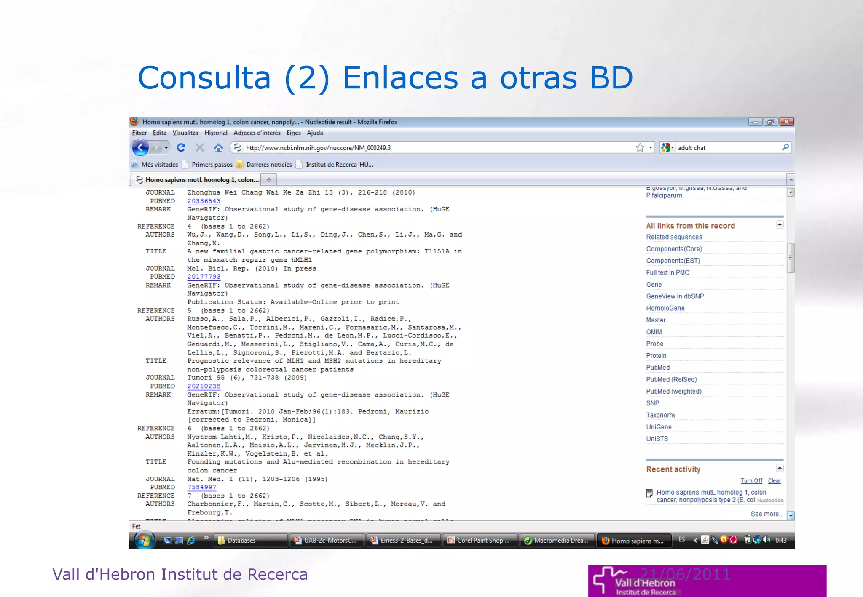Viewport: 863px width, 597px height.
Task: Click Internet Explorer quick launch icon
Action: [x=191, y=541]
